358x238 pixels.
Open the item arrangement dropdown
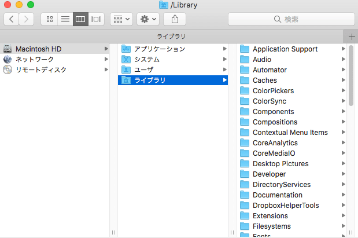tap(121, 19)
